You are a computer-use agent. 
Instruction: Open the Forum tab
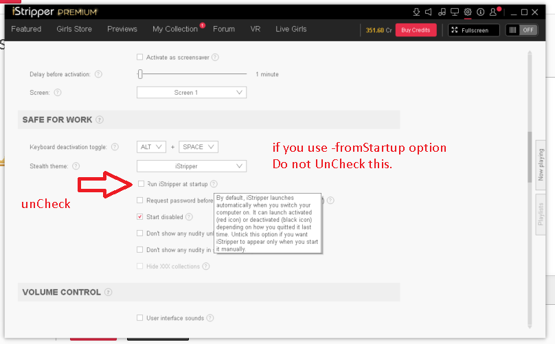click(224, 29)
